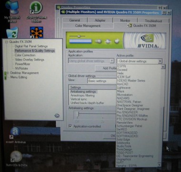Open Burn CDs & DVDs shortcut
This screenshot has height=172, width=181.
[x=16, y=159]
